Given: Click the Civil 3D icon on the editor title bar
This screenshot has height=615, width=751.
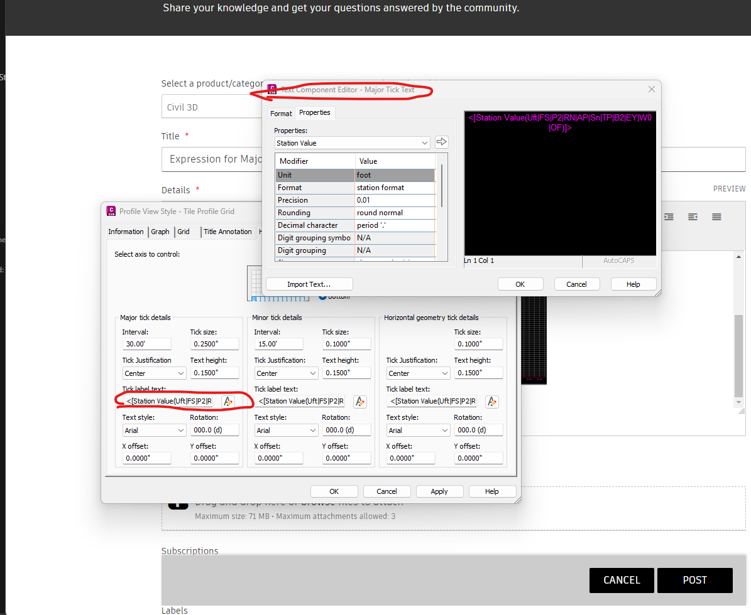Looking at the screenshot, I should click(x=272, y=89).
